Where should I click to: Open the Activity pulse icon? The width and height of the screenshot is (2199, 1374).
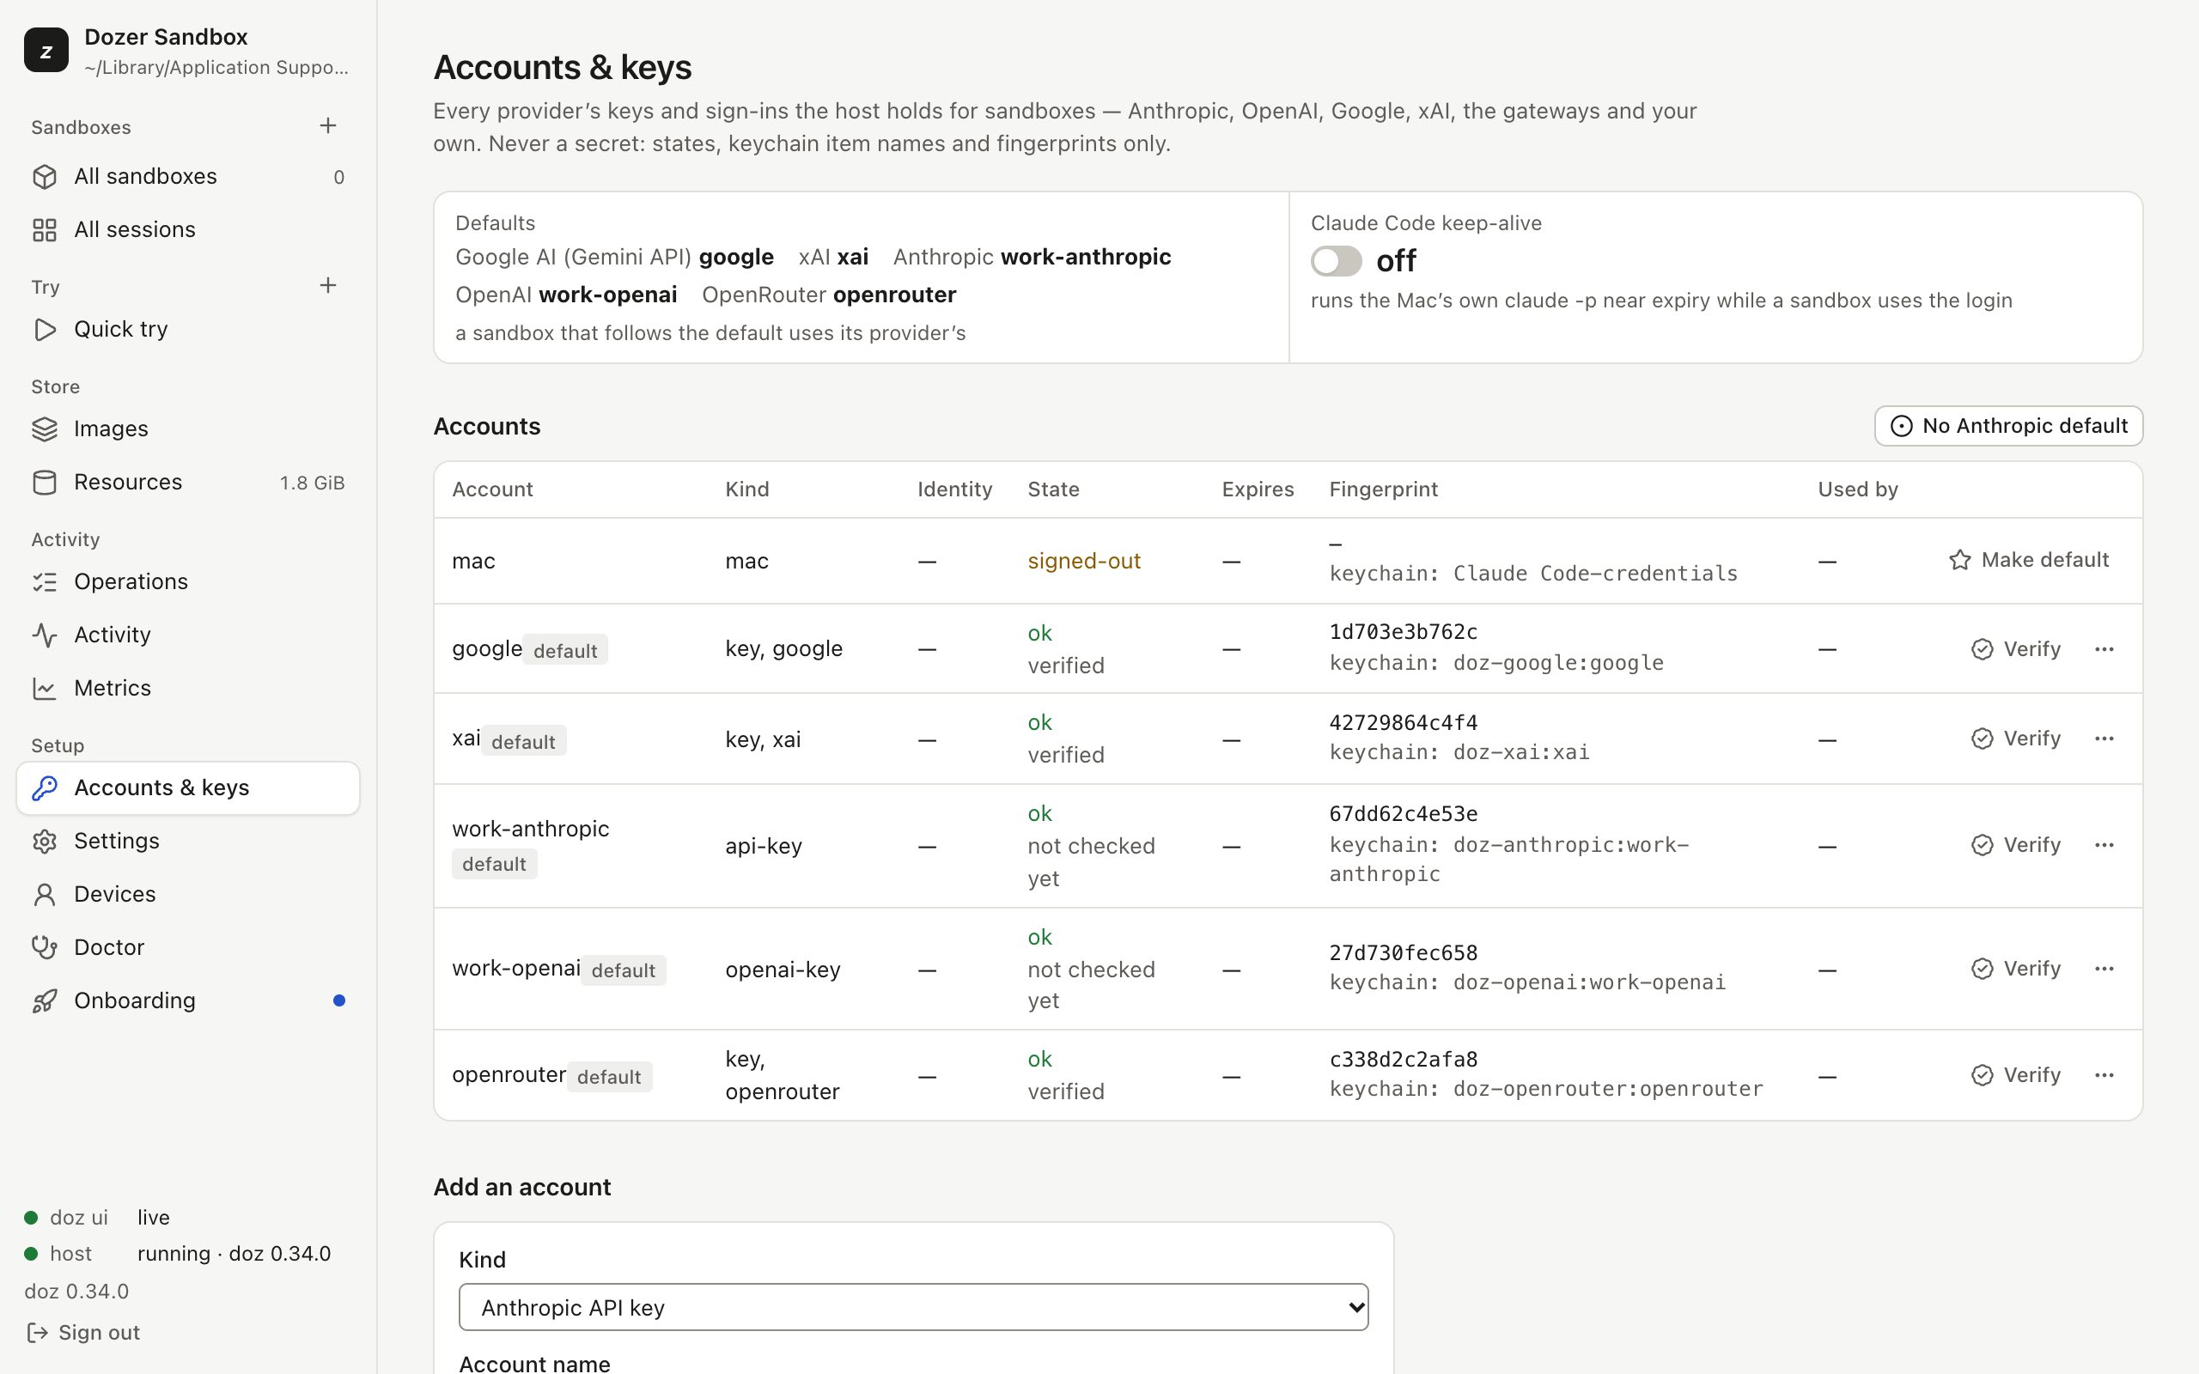click(x=45, y=635)
